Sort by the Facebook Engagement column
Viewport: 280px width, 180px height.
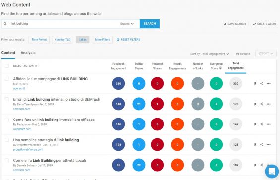click(118, 66)
